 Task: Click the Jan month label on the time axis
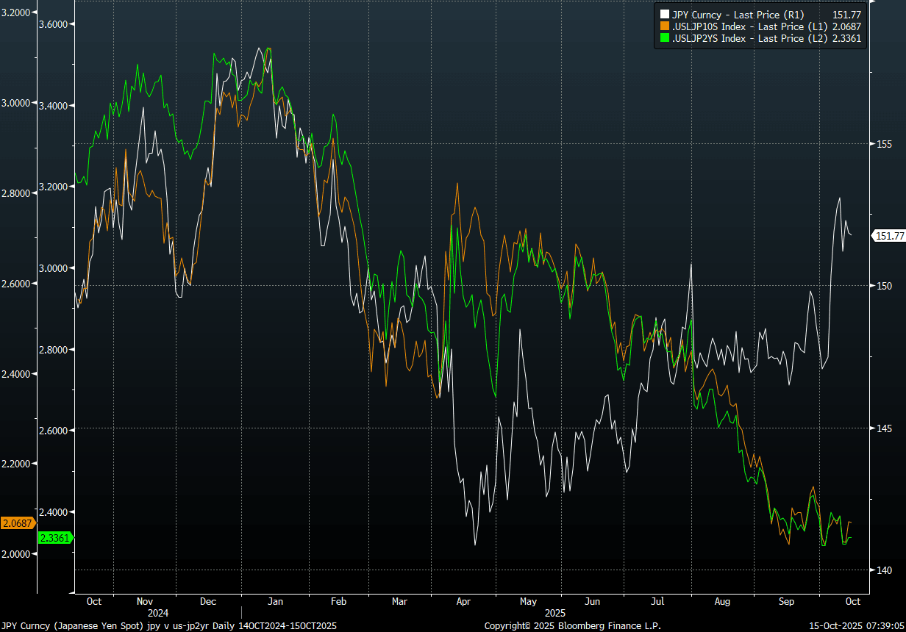point(274,601)
